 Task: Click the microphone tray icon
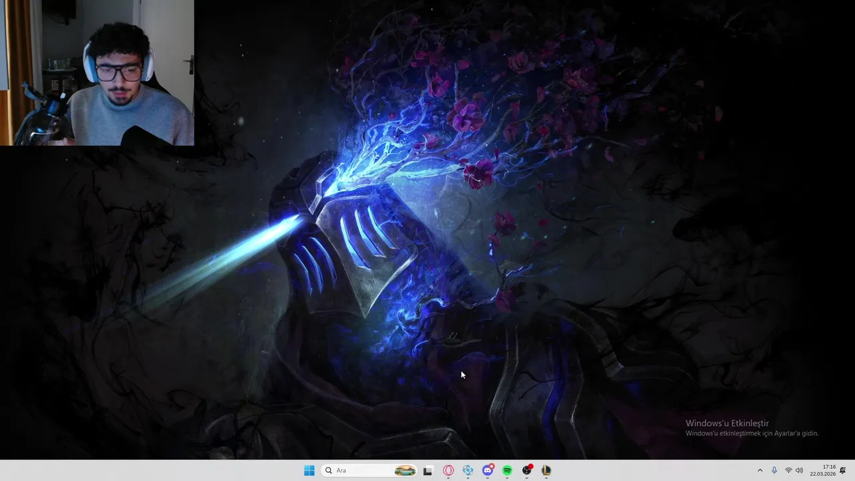click(x=774, y=470)
